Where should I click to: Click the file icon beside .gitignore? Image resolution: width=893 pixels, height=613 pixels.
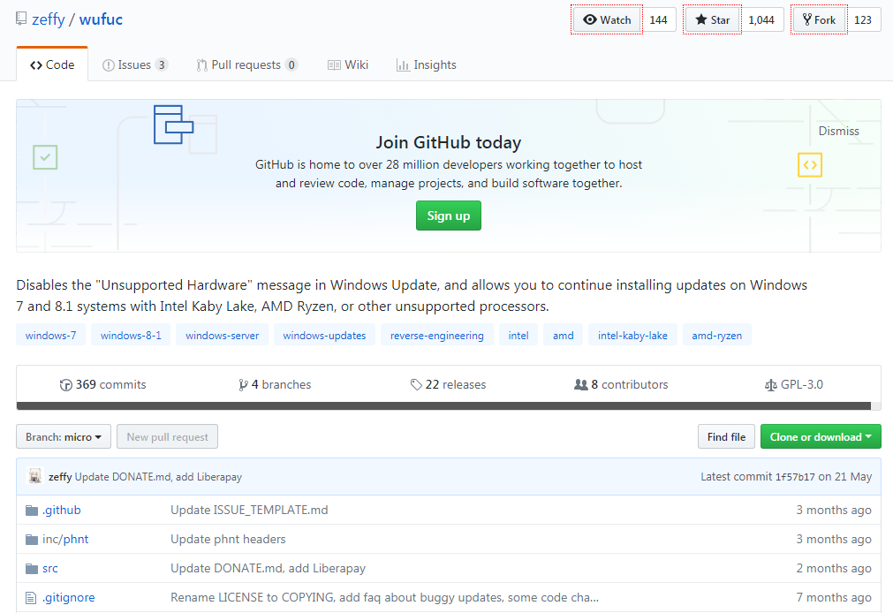click(x=31, y=598)
